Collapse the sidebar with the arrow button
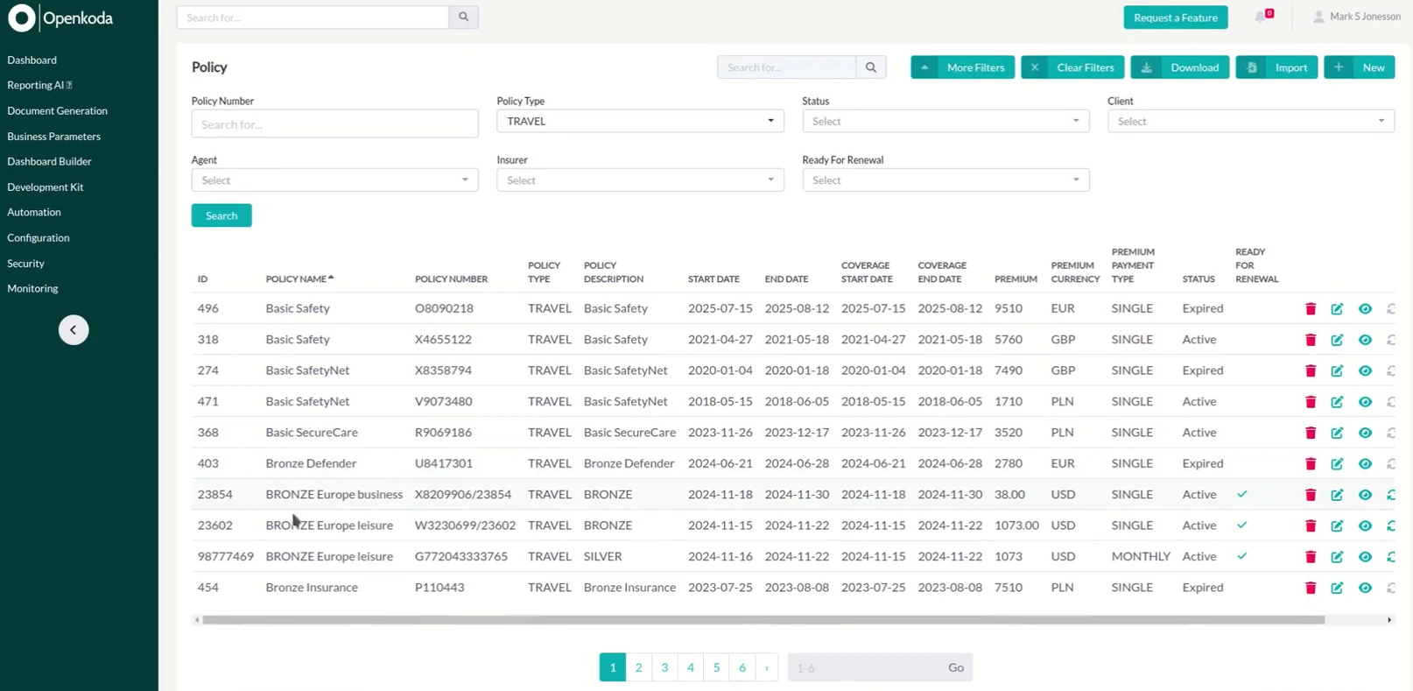This screenshot has height=691, width=1413. (74, 330)
